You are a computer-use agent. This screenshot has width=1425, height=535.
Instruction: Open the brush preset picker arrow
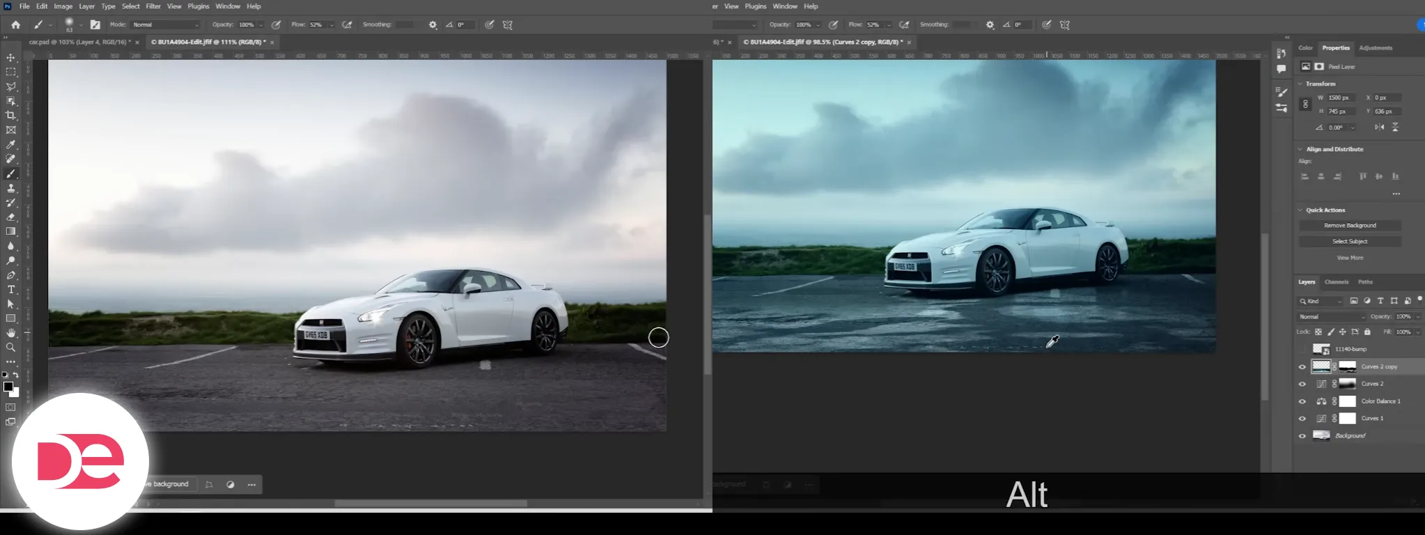point(81,25)
